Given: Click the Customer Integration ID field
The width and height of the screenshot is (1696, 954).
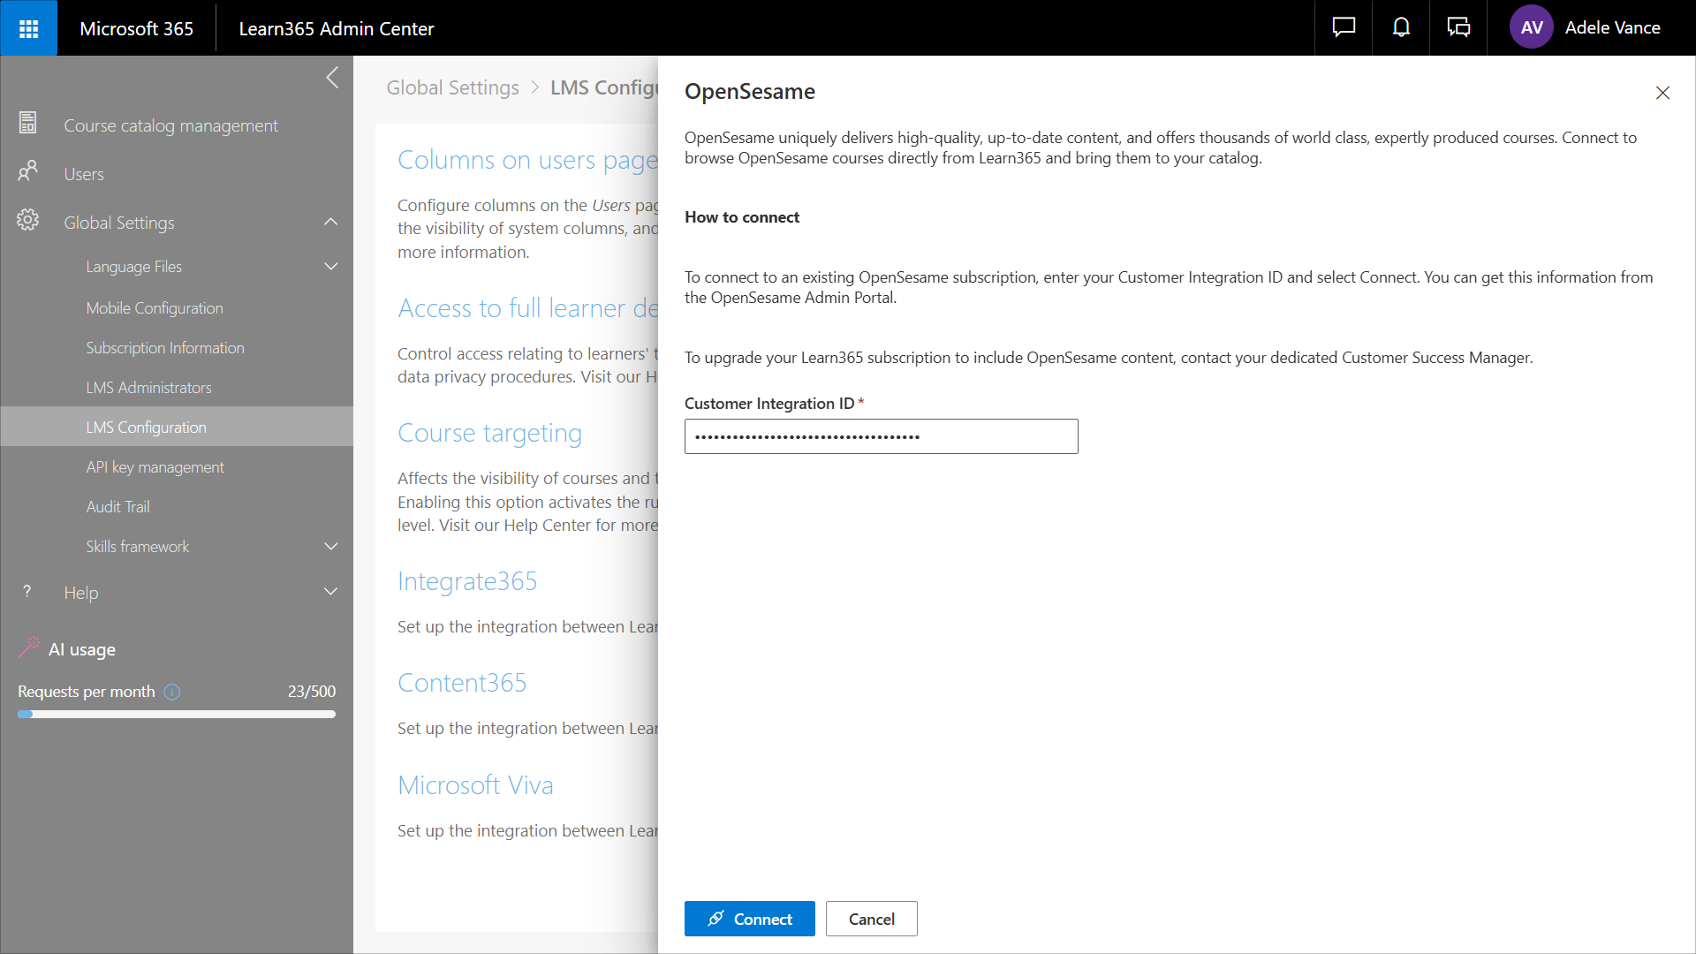Looking at the screenshot, I should pyautogui.click(x=881, y=436).
